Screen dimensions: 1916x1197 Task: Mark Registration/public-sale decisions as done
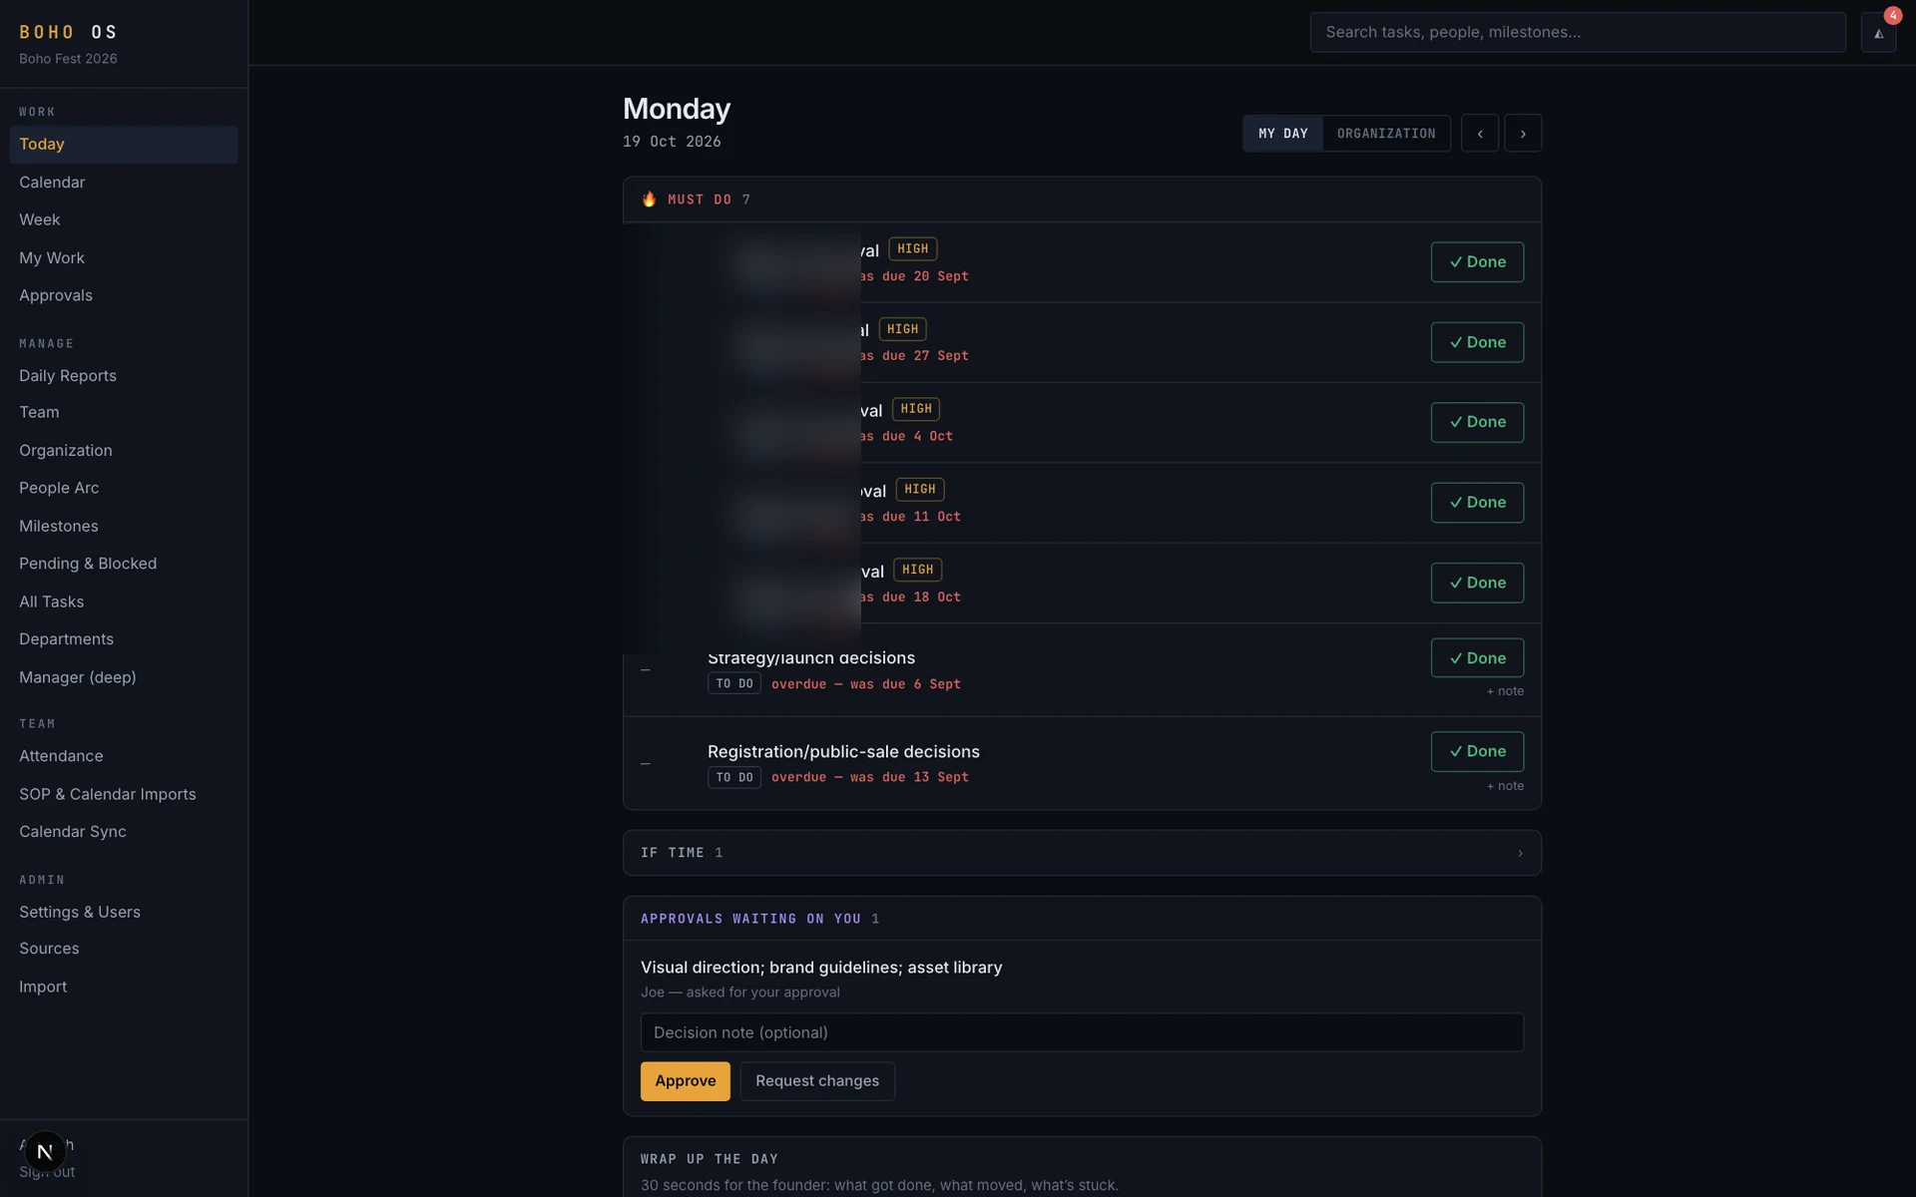click(x=1477, y=751)
